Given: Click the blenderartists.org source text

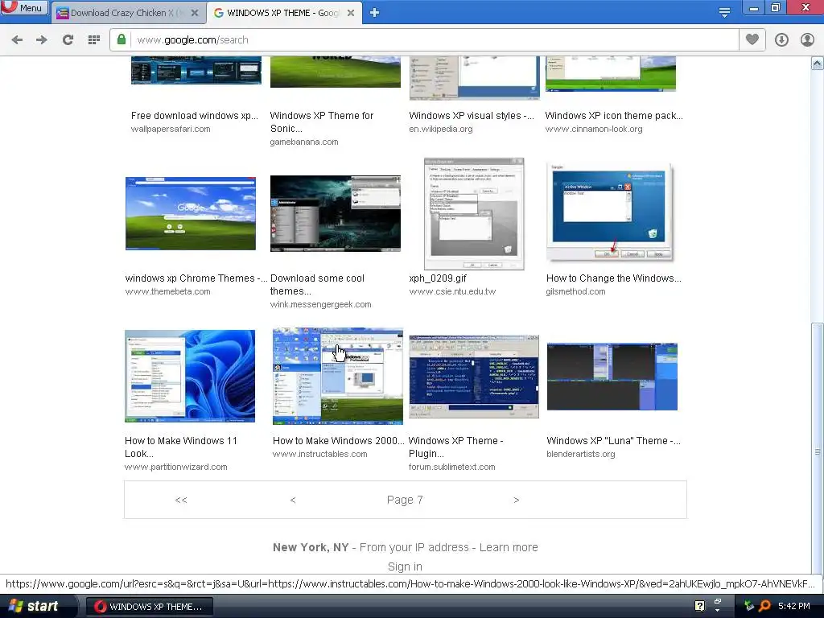Looking at the screenshot, I should (581, 454).
